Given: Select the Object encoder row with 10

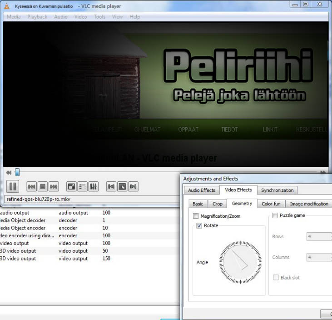Looking at the screenshot, I should pos(90,228).
